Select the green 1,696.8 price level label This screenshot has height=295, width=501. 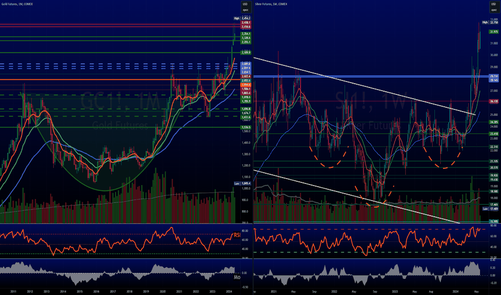(x=246, y=109)
